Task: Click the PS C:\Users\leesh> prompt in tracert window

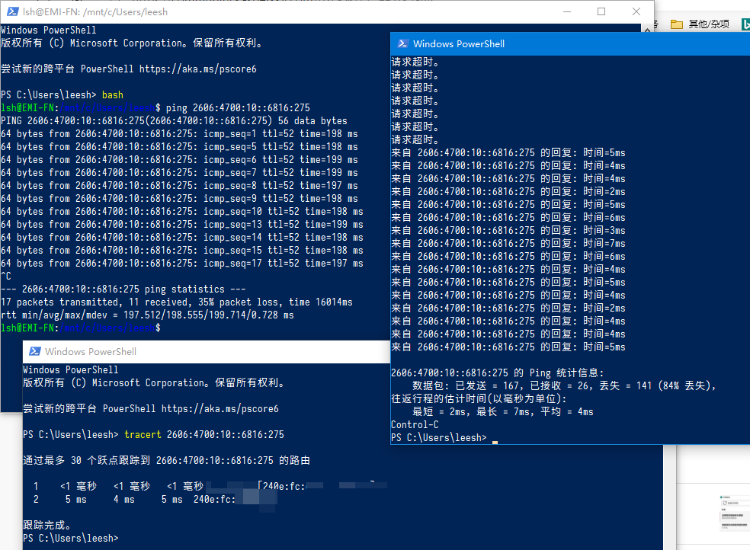Action: point(71,538)
